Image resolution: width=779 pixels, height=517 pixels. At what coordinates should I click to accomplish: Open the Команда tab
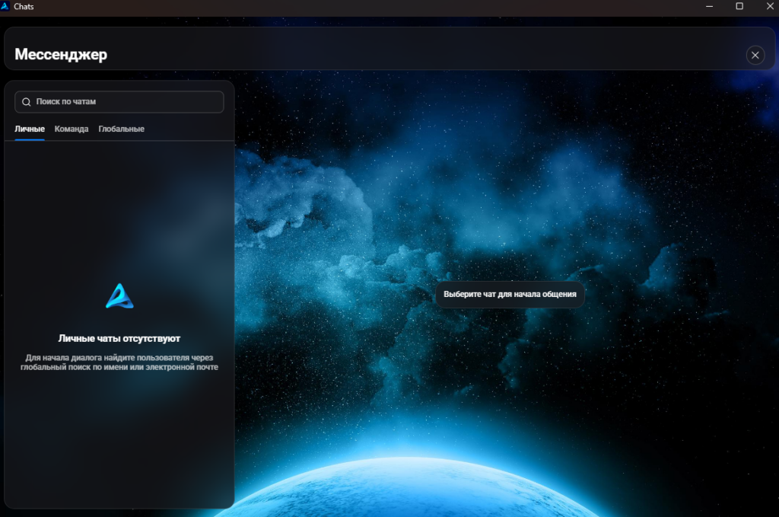click(x=72, y=129)
